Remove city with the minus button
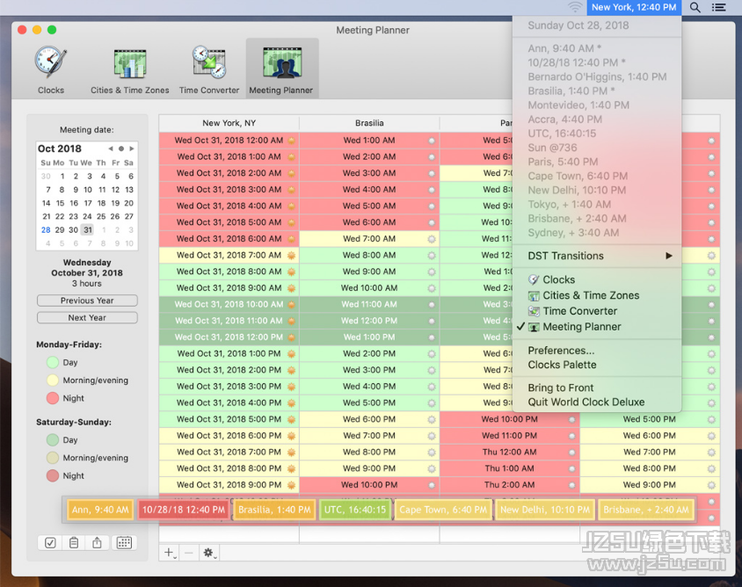This screenshot has height=587, width=742. (x=188, y=553)
